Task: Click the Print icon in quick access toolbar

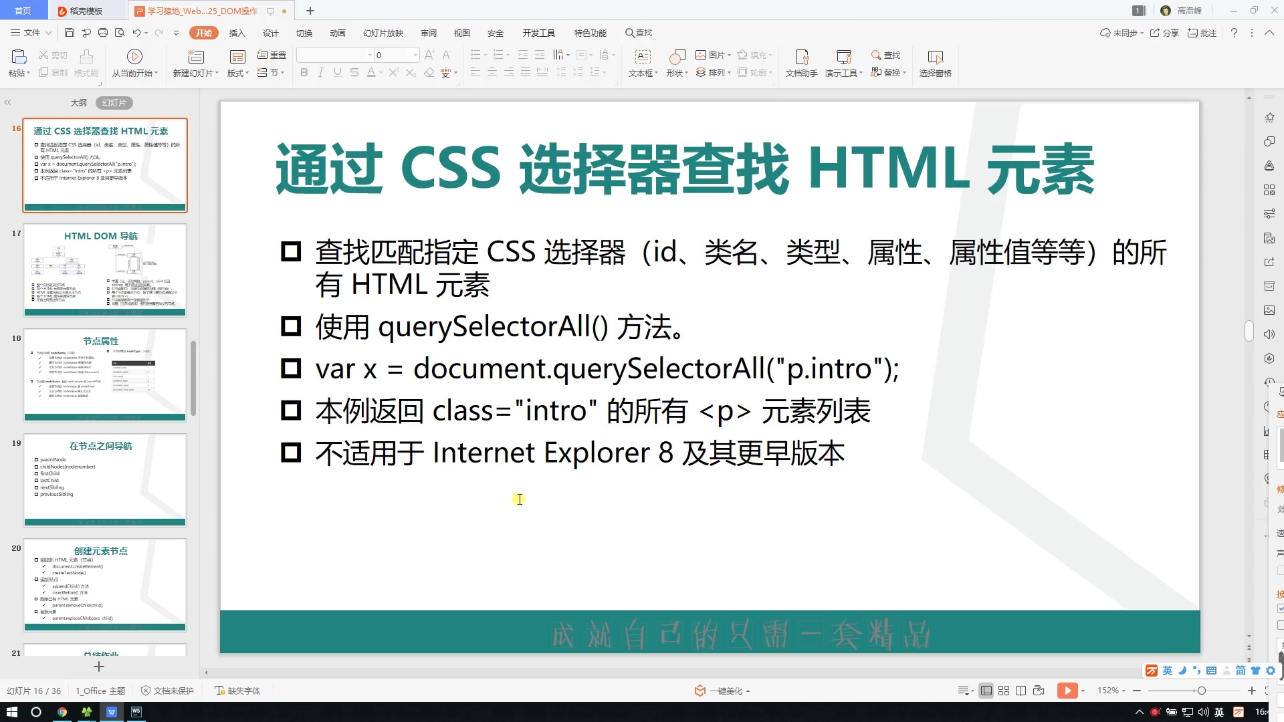Action: (x=102, y=33)
